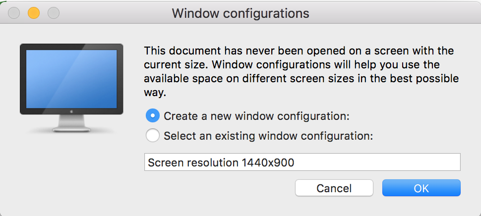Minimize the dialog using the yellow button
481x216 pixels.
pyautogui.click(x=33, y=13)
